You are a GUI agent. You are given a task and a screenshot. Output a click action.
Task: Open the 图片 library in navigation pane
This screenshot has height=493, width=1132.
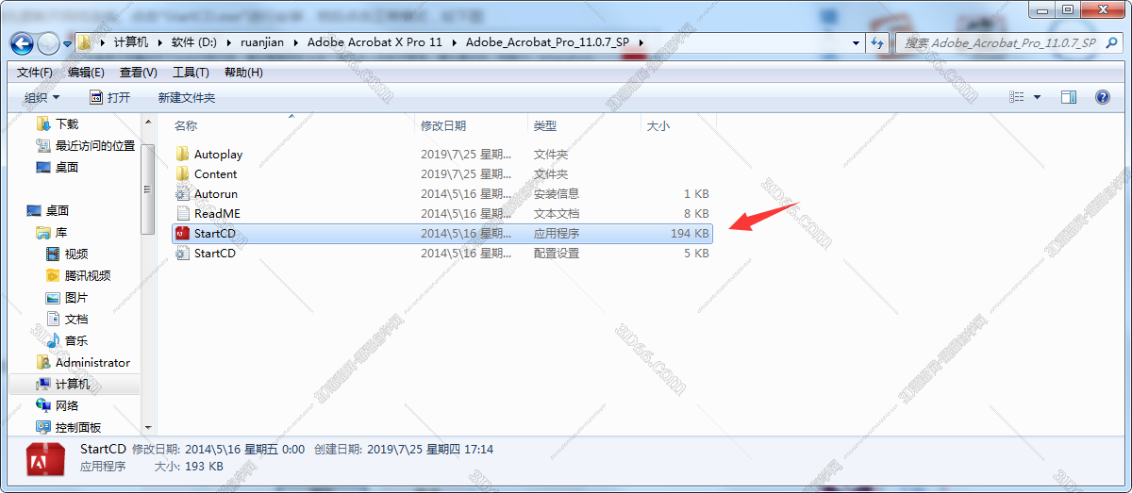click(x=76, y=297)
